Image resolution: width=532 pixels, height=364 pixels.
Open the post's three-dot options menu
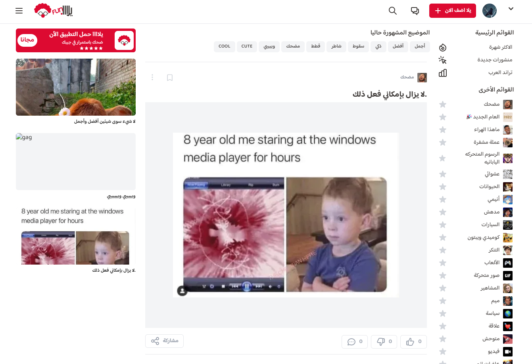pyautogui.click(x=152, y=77)
